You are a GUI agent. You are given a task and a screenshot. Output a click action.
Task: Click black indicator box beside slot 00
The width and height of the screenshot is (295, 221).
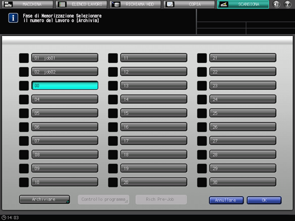click(x=24, y=85)
